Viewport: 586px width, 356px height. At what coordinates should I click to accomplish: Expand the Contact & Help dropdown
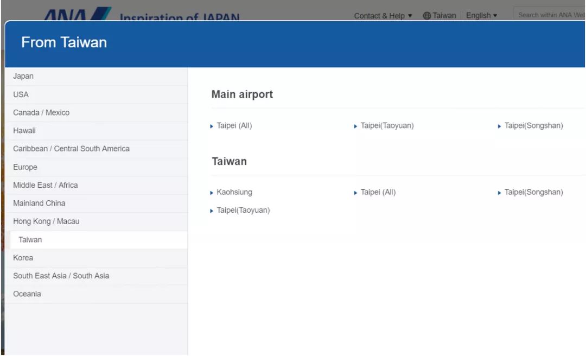pos(383,16)
